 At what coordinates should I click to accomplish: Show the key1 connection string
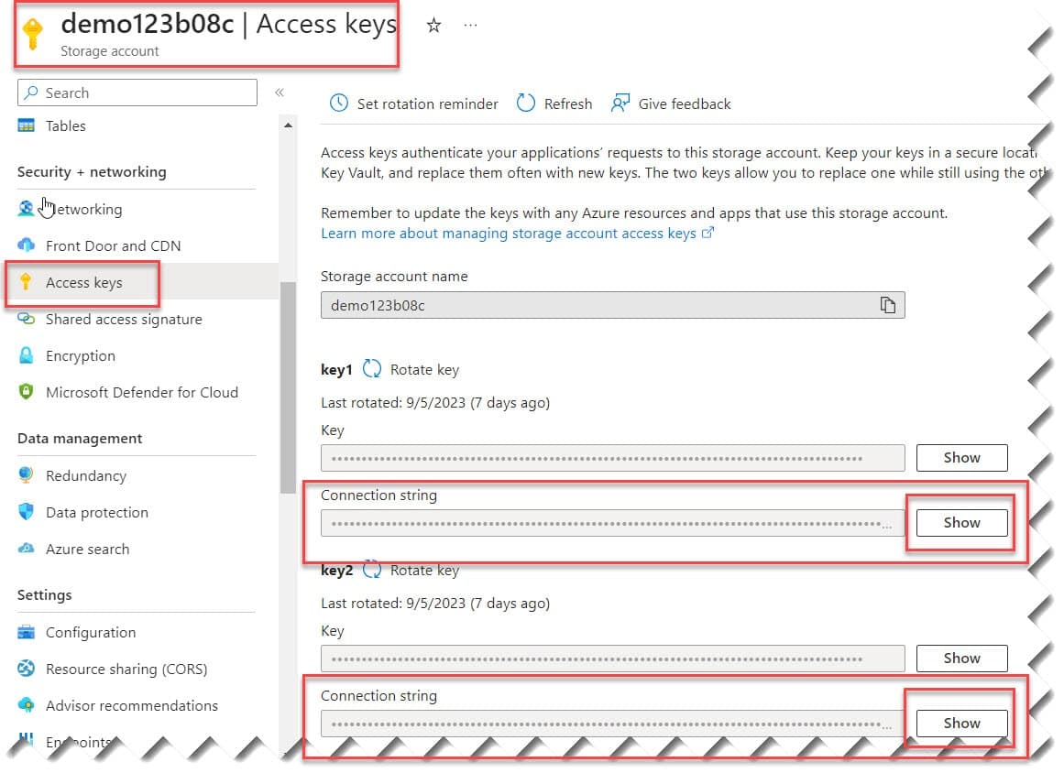click(x=960, y=522)
